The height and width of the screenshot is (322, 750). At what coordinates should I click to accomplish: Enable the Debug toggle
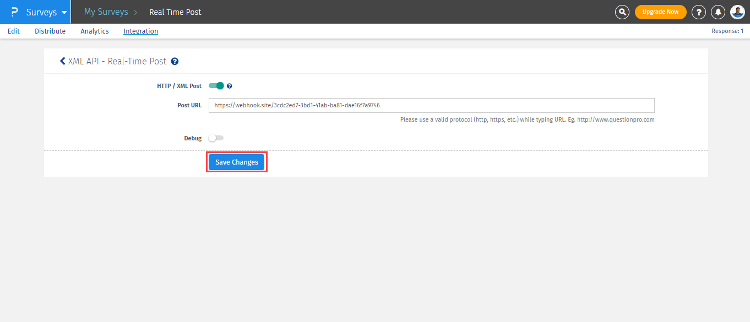pos(216,138)
